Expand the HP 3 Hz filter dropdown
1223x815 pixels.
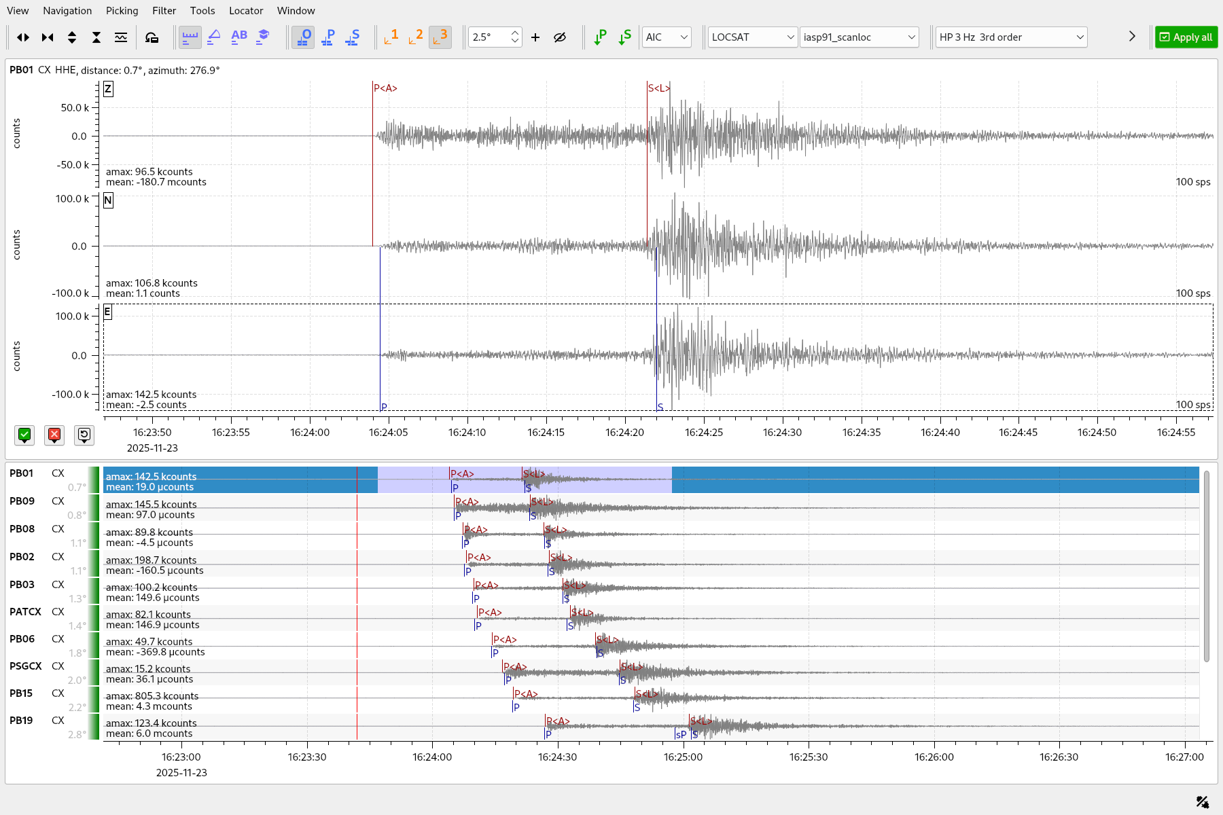click(1010, 37)
